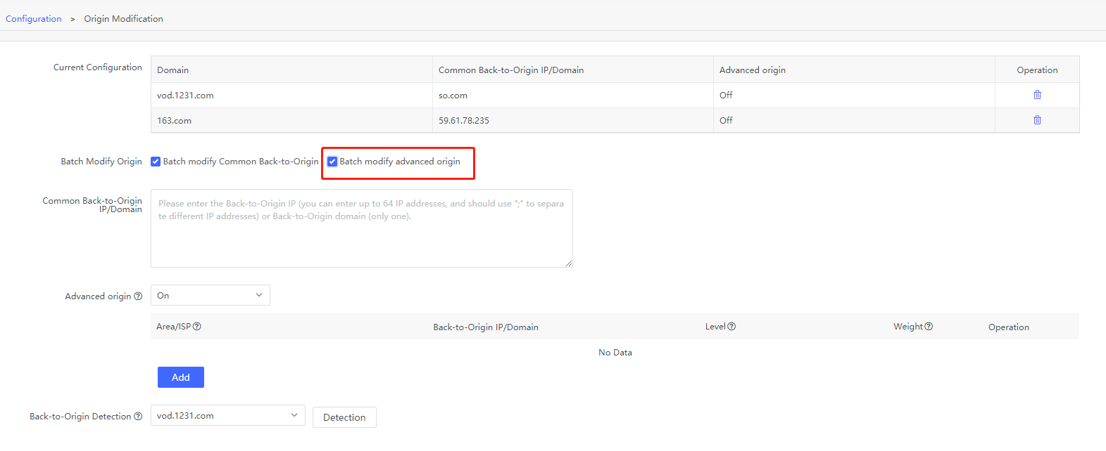Delete the 163.com row using trash icon
Viewport: 1106px width, 451px height.
[x=1037, y=120]
